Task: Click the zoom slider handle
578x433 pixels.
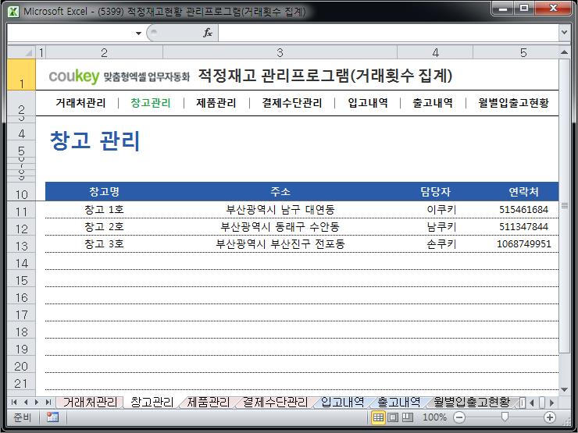Action: (x=505, y=417)
